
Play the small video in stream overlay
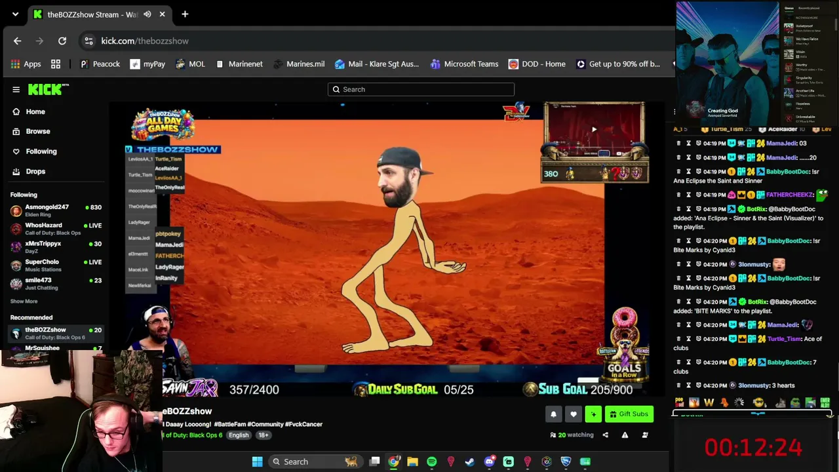click(594, 130)
